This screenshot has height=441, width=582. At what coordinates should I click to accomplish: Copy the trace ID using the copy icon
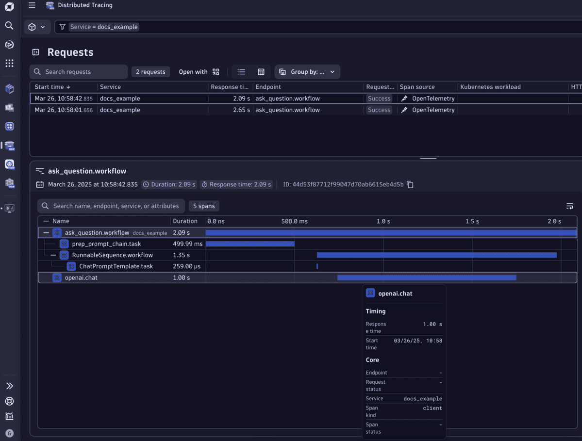pos(410,184)
